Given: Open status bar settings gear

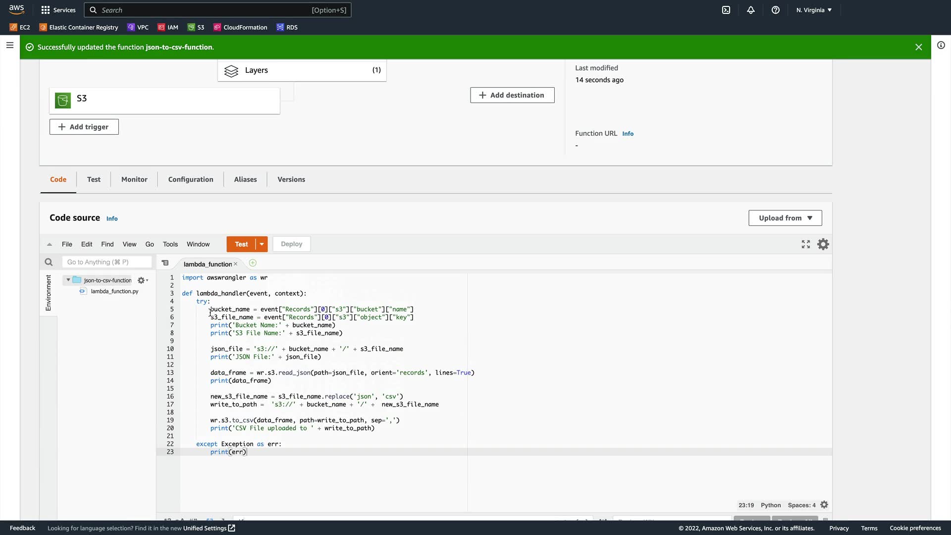Looking at the screenshot, I should pyautogui.click(x=824, y=505).
